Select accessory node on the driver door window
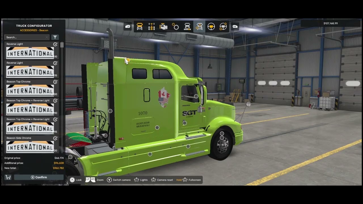The height and width of the screenshot is (204, 363). tap(196, 96)
